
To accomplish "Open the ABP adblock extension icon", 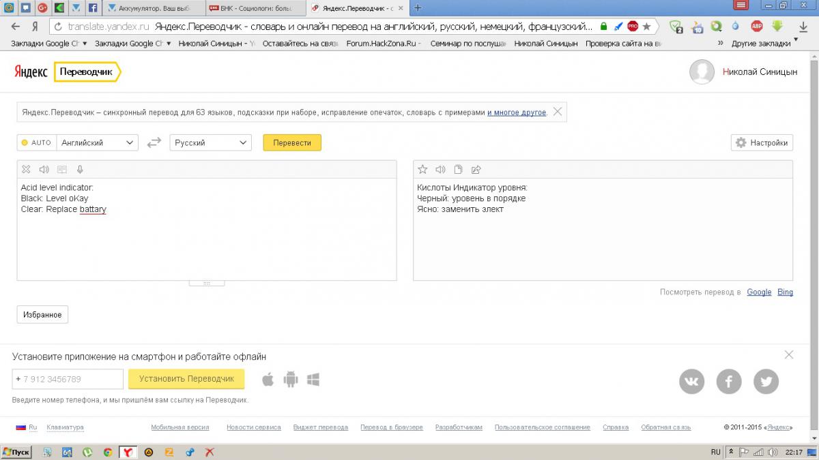I will point(757,27).
